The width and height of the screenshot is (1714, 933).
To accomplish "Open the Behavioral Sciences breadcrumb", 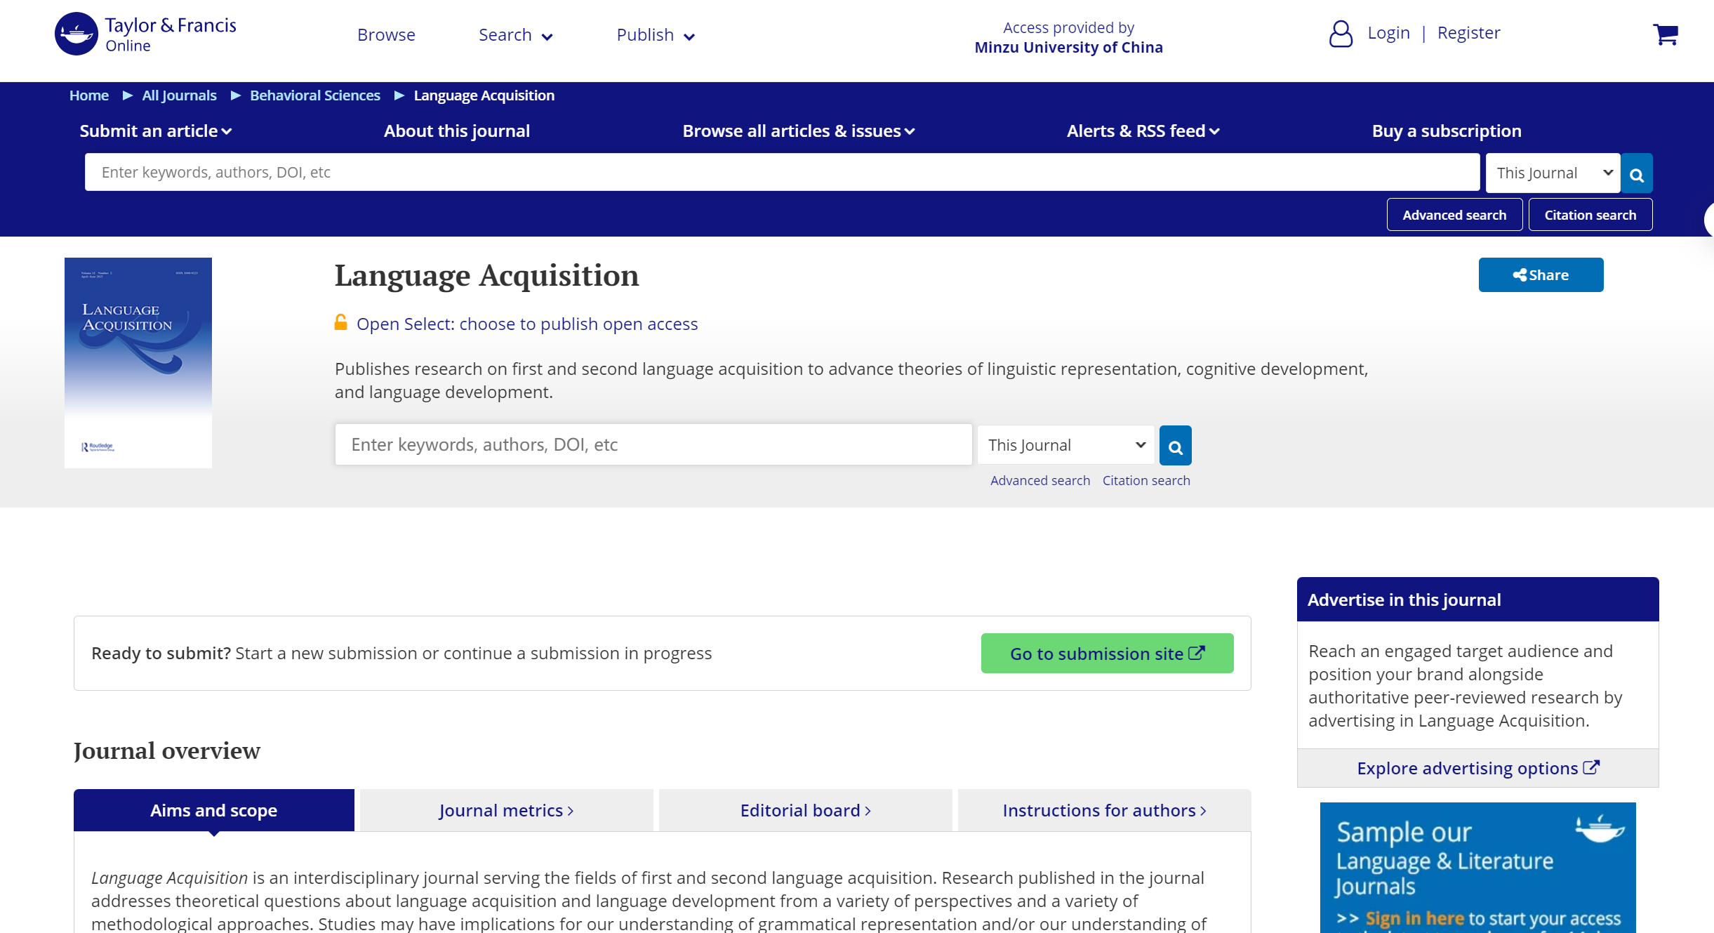I will click(x=315, y=95).
